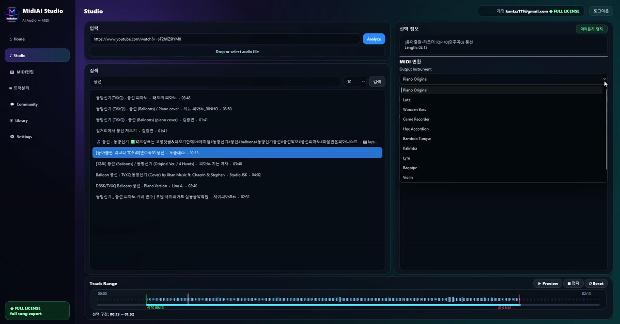Click the red 끝 end marker

(520, 300)
